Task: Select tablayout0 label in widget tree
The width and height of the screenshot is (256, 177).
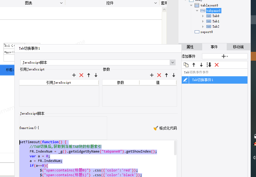Action: pyautogui.click(x=209, y=5)
